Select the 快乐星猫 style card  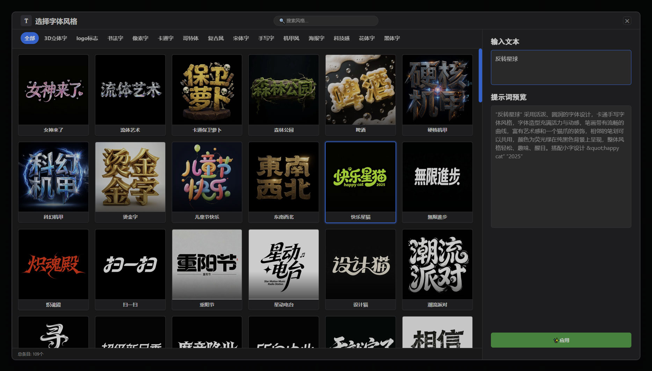tap(361, 182)
